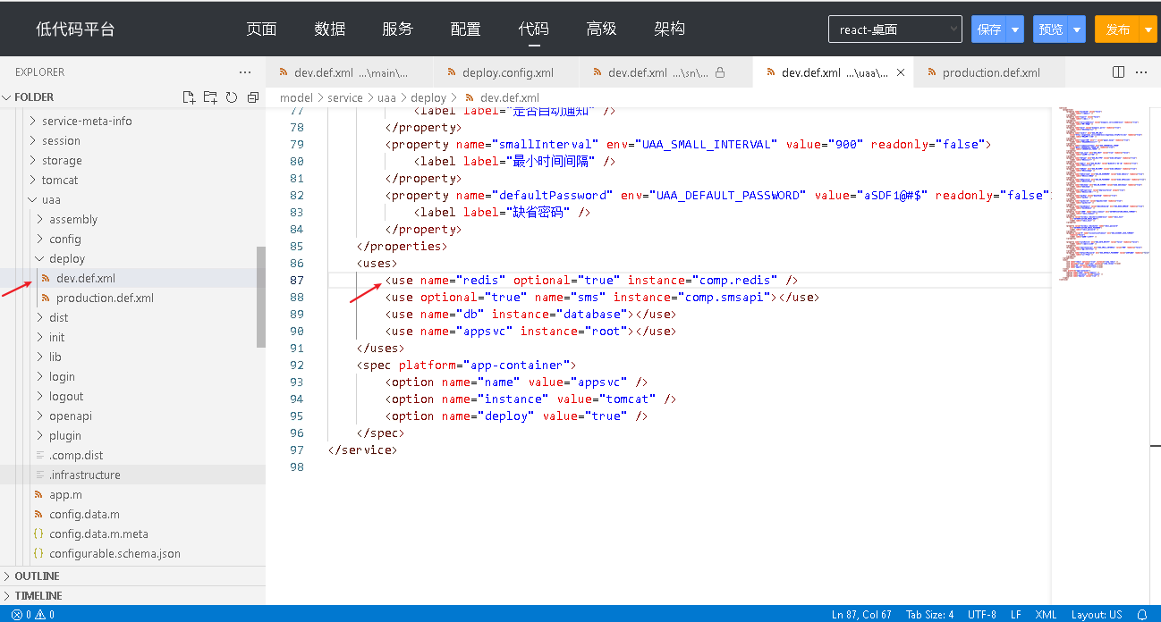Select the 代码 menu
Viewport: 1161px width, 622px height.
coord(534,29)
